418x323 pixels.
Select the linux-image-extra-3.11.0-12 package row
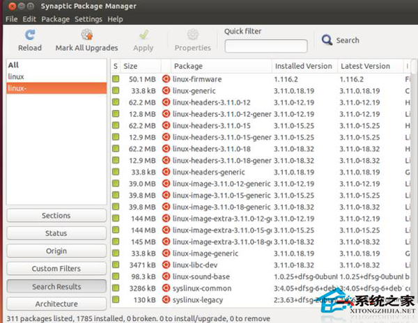(261, 219)
